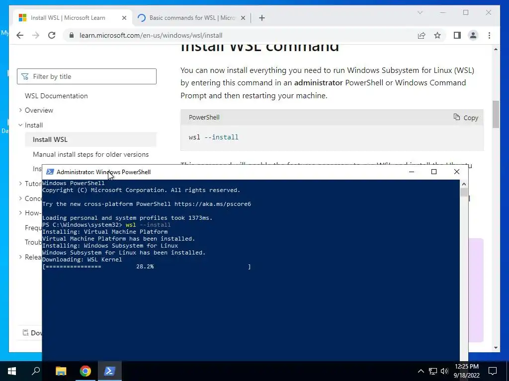The image size is (509, 381).
Task: Click the browser page scrollbar thumb
Action: point(496,114)
